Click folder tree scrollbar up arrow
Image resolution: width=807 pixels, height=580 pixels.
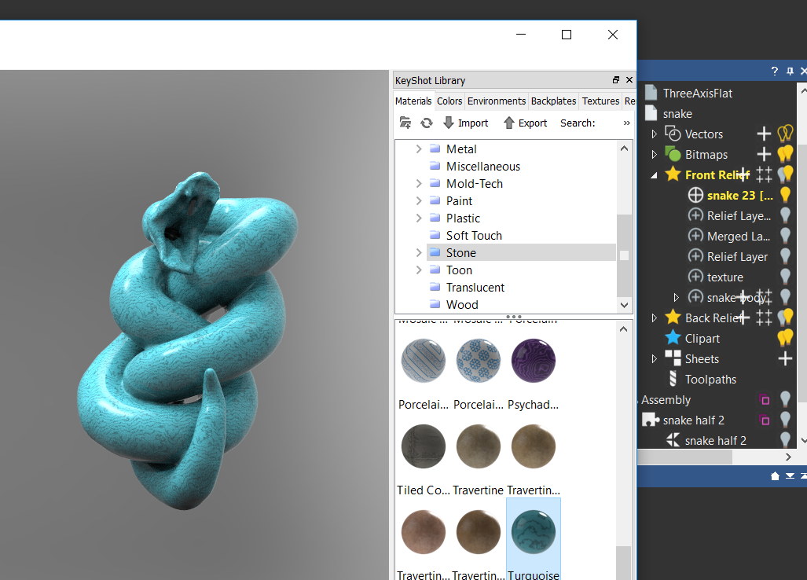624,149
